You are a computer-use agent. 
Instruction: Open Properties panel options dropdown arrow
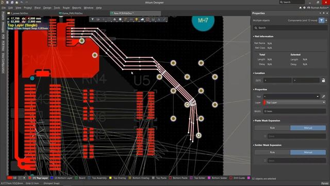point(320,13)
